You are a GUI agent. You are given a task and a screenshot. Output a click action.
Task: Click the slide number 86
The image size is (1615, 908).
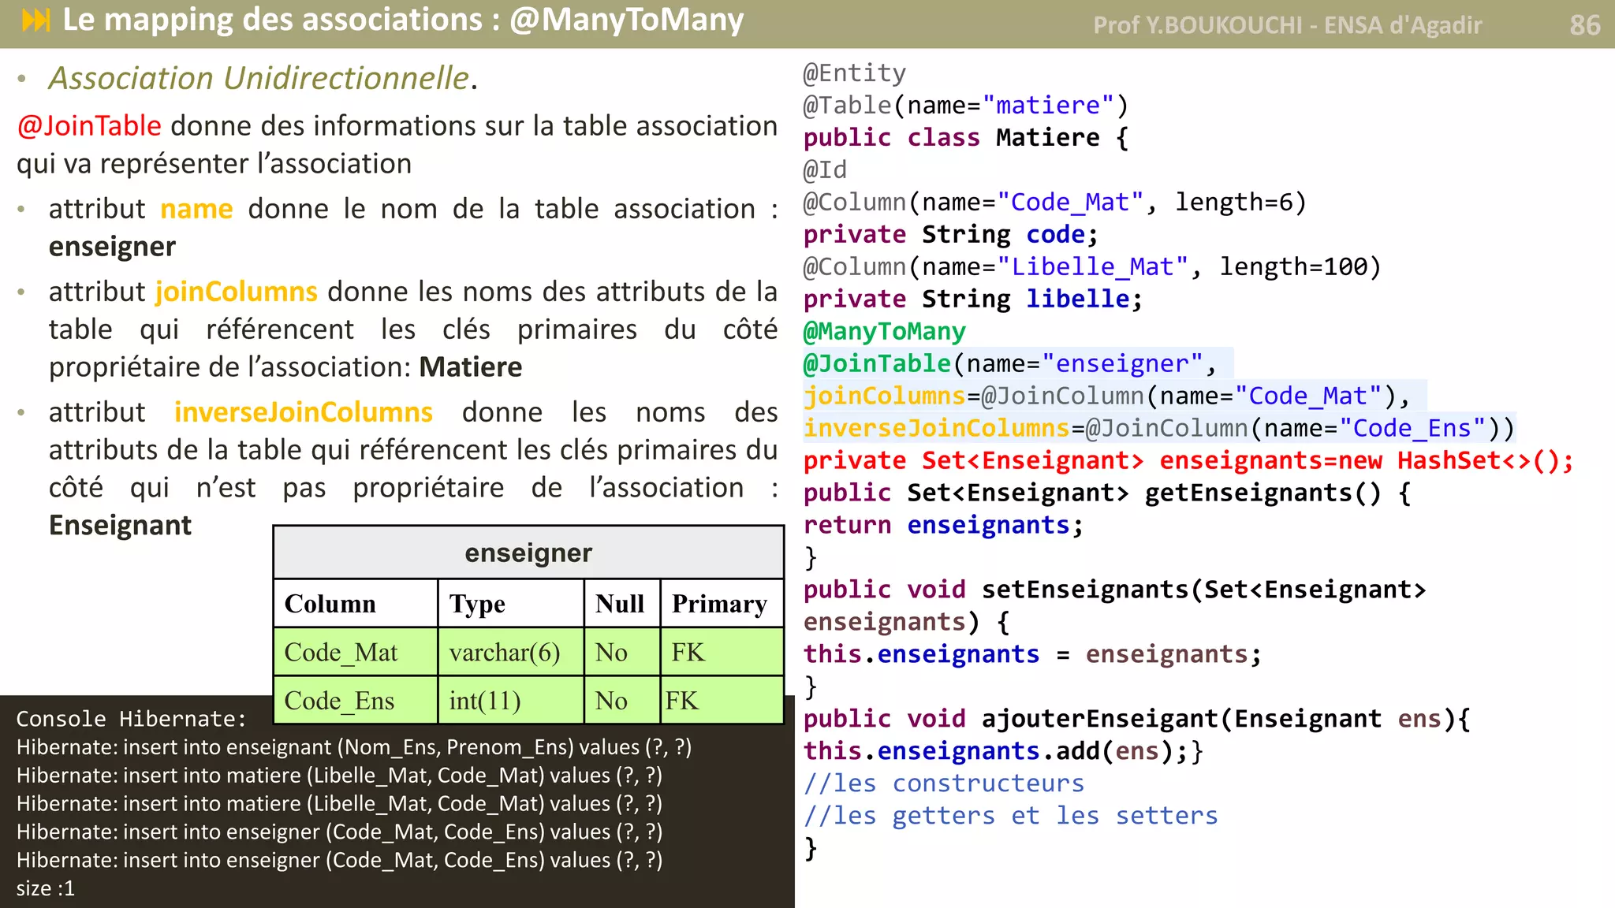[1584, 25]
